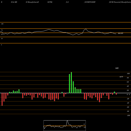Click the current RSI value 44.63
The height and width of the screenshot is (131, 131).
(x=121, y=33)
